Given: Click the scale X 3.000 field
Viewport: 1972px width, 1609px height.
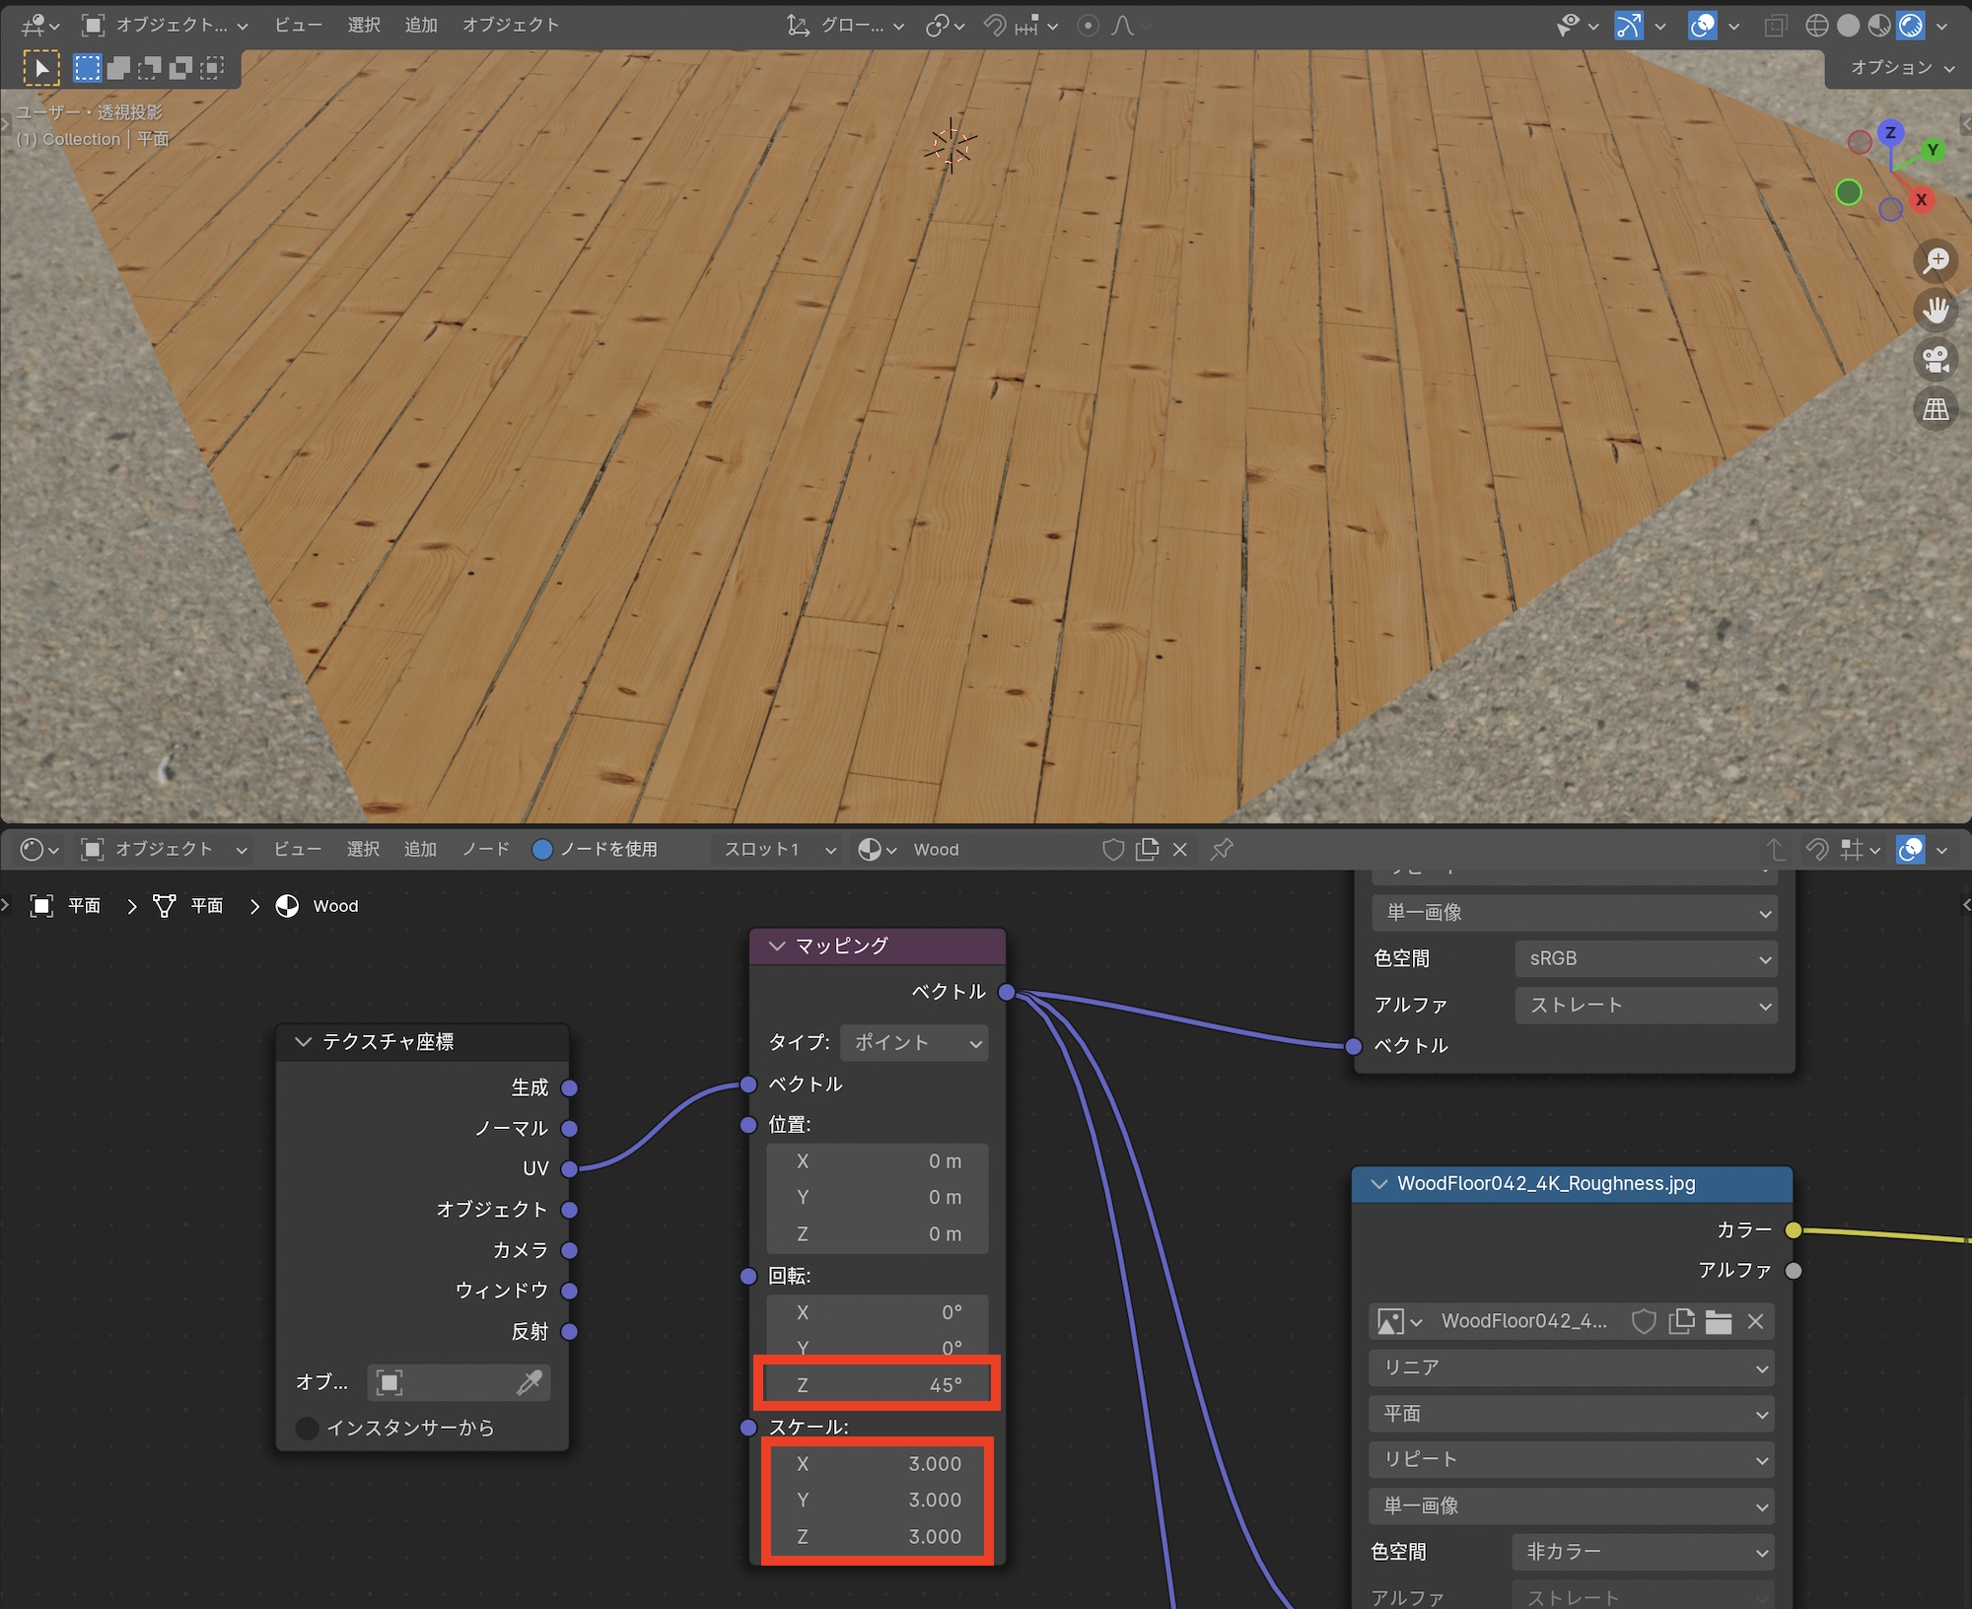Looking at the screenshot, I should click(878, 1464).
